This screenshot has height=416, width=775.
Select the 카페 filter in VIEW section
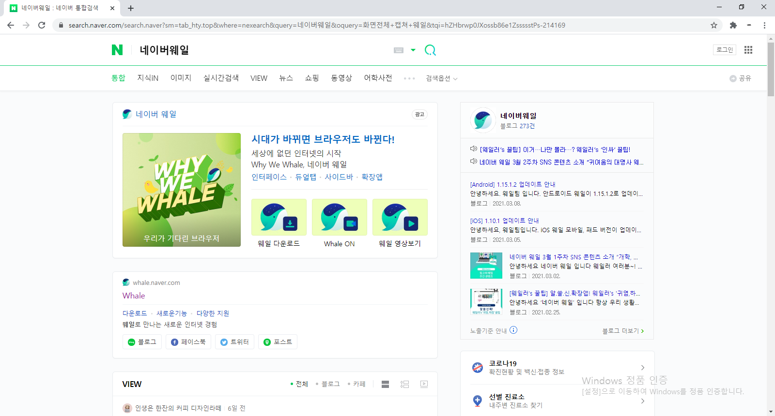click(x=357, y=384)
